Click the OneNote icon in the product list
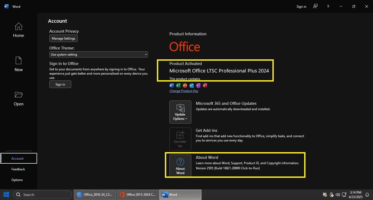Viewport: 373px width, 200px height. click(198, 86)
